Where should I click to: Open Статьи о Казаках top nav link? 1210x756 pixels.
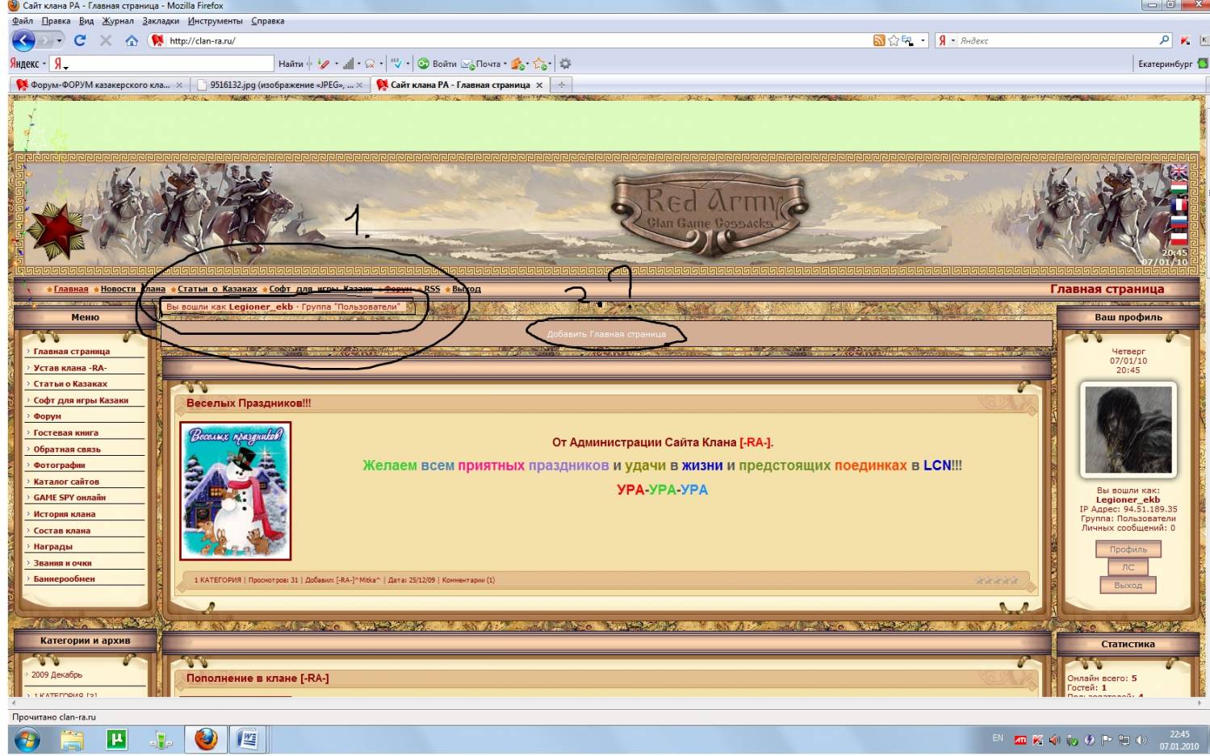pyautogui.click(x=217, y=289)
